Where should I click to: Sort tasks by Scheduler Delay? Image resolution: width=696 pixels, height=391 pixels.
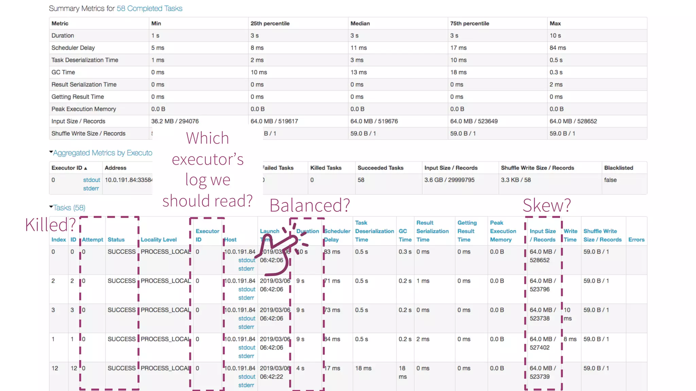[337, 235]
